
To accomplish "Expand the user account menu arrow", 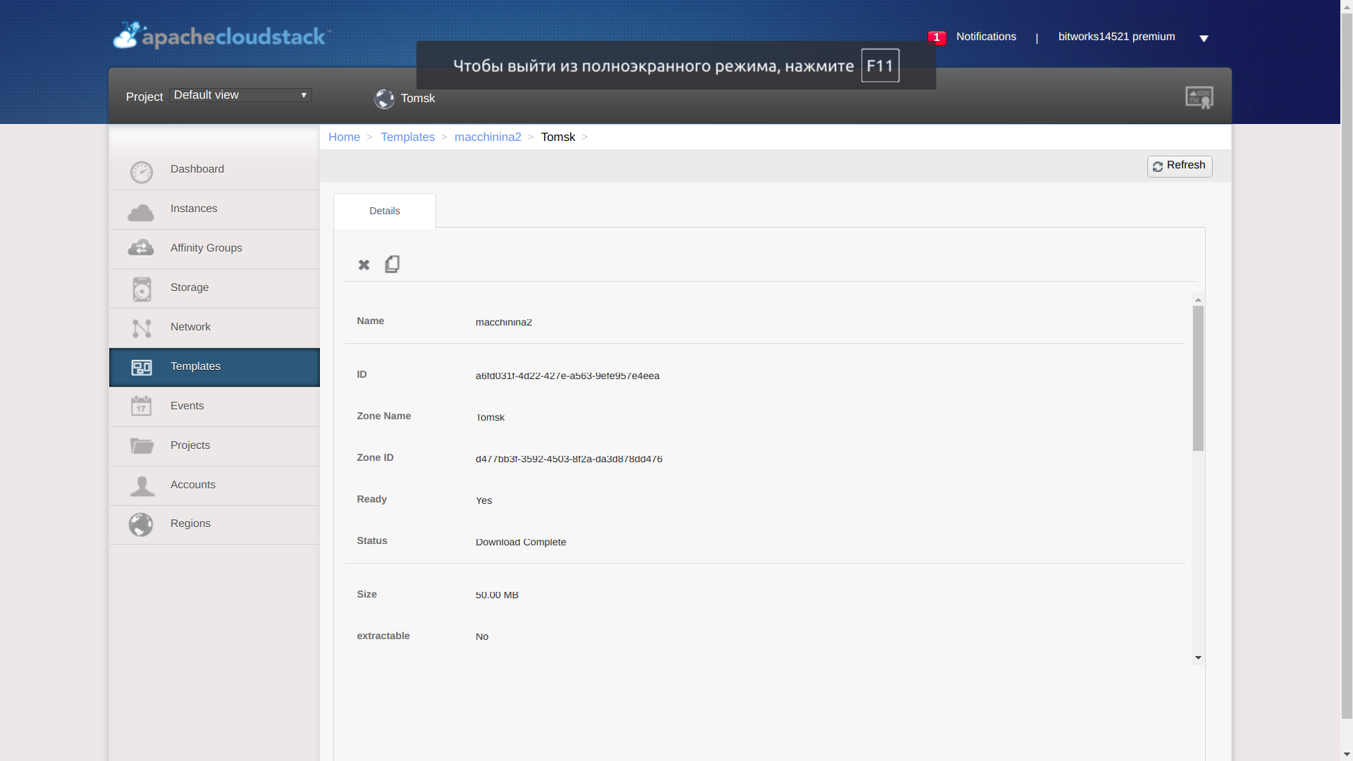I will click(1204, 39).
